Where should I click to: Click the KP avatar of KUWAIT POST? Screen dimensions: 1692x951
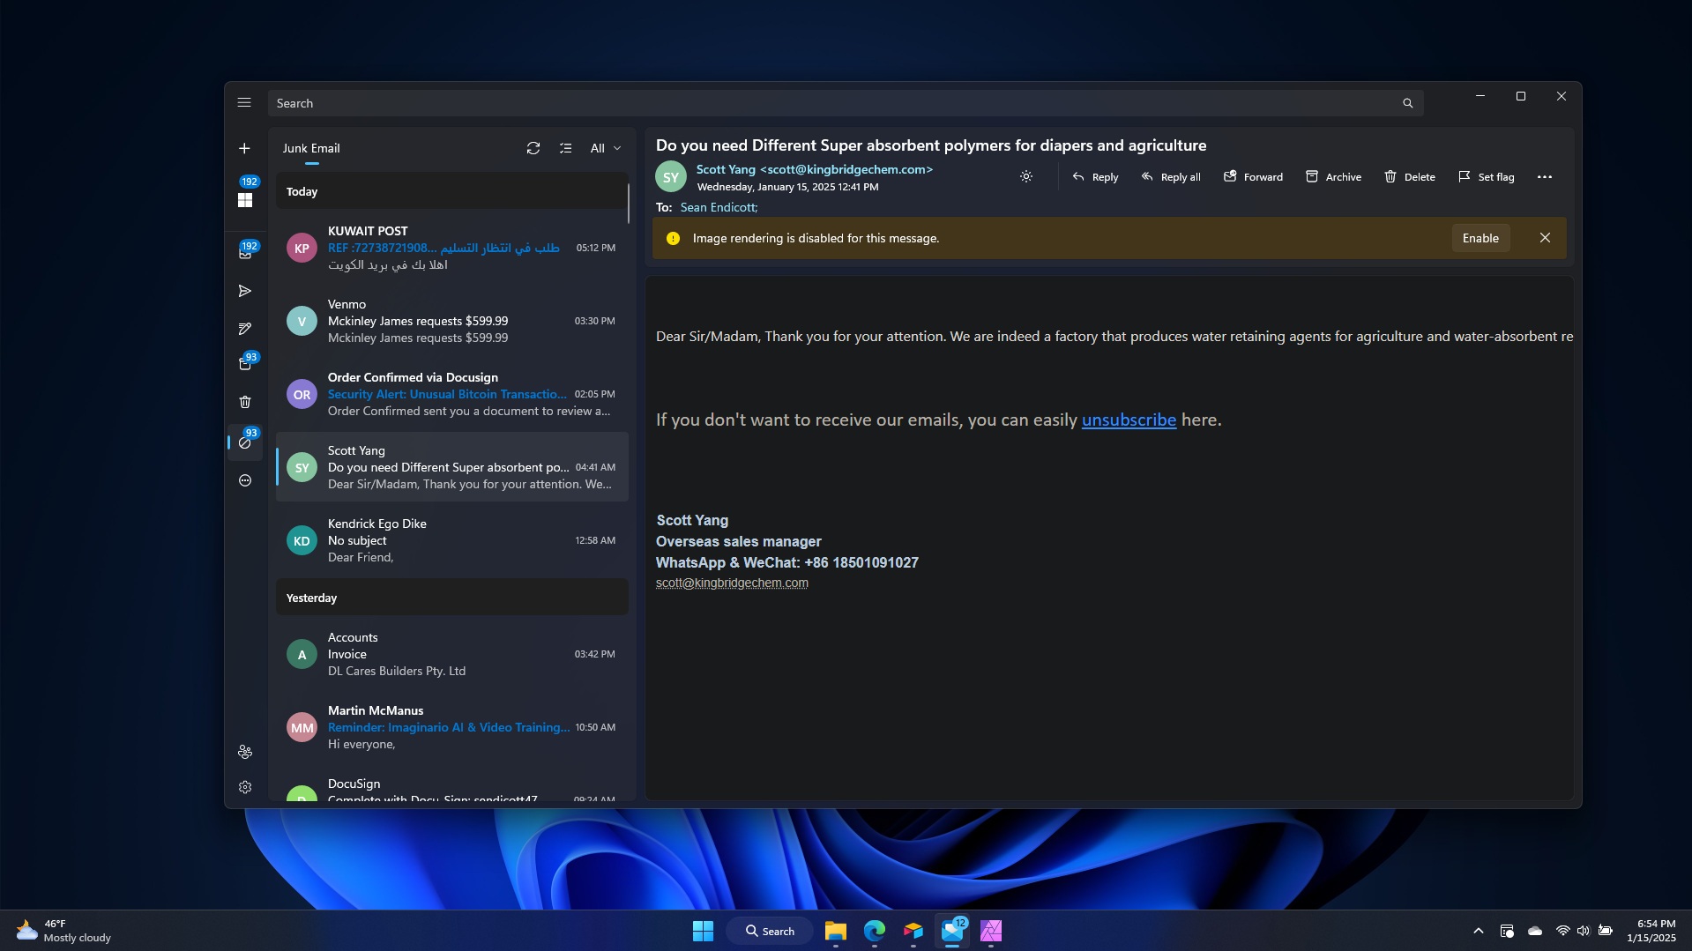302,248
